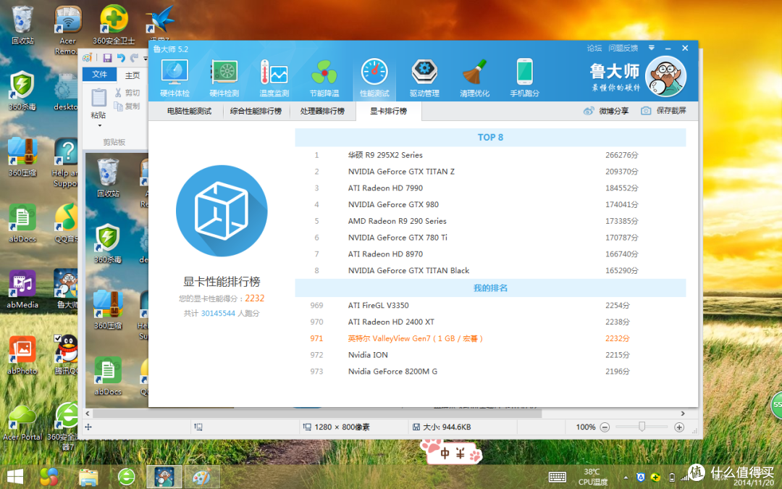Image resolution: width=782 pixels, height=489 pixels.
Task: Click 保存截屏 to save screenshot
Action: (664, 111)
